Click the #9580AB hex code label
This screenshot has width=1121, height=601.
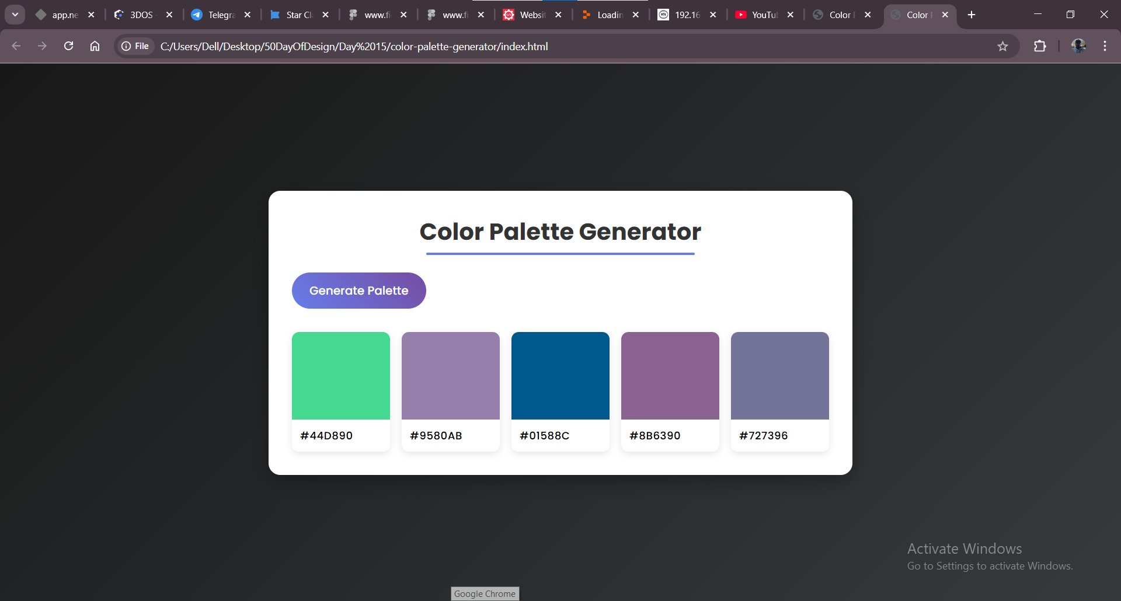[436, 436]
